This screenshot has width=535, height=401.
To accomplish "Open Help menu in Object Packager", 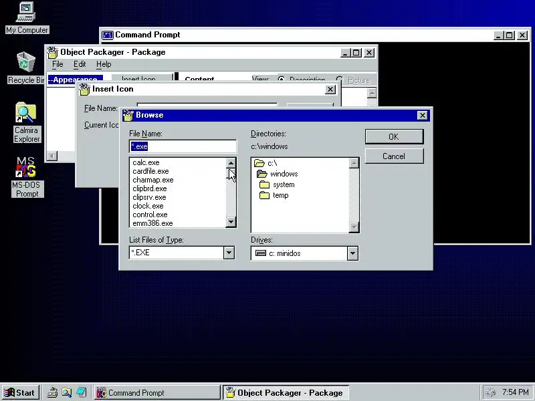I will (x=104, y=64).
